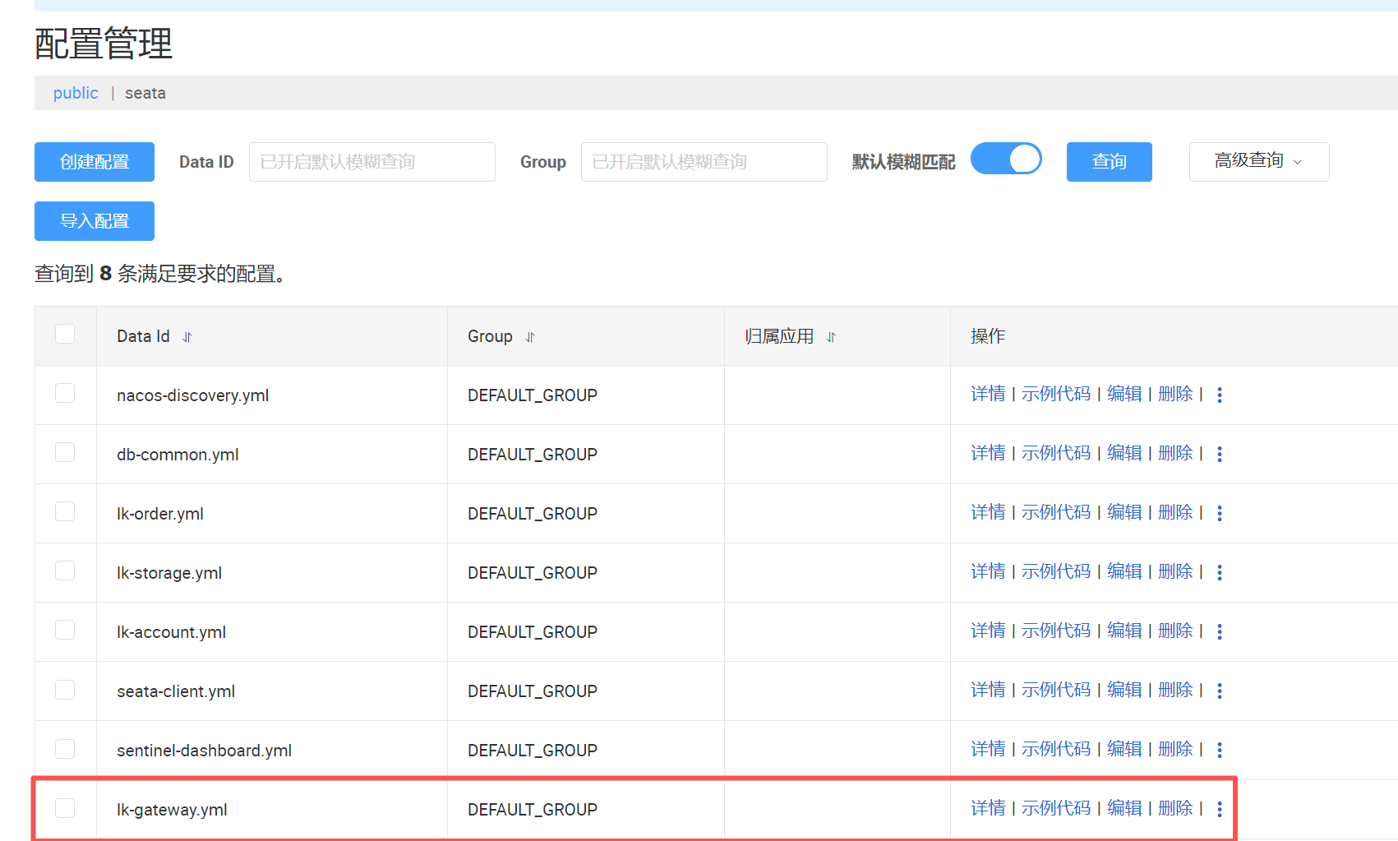Screen dimensions: 1398x841
Task: Click 删除 for lk-storage.yml
Action: (1175, 571)
